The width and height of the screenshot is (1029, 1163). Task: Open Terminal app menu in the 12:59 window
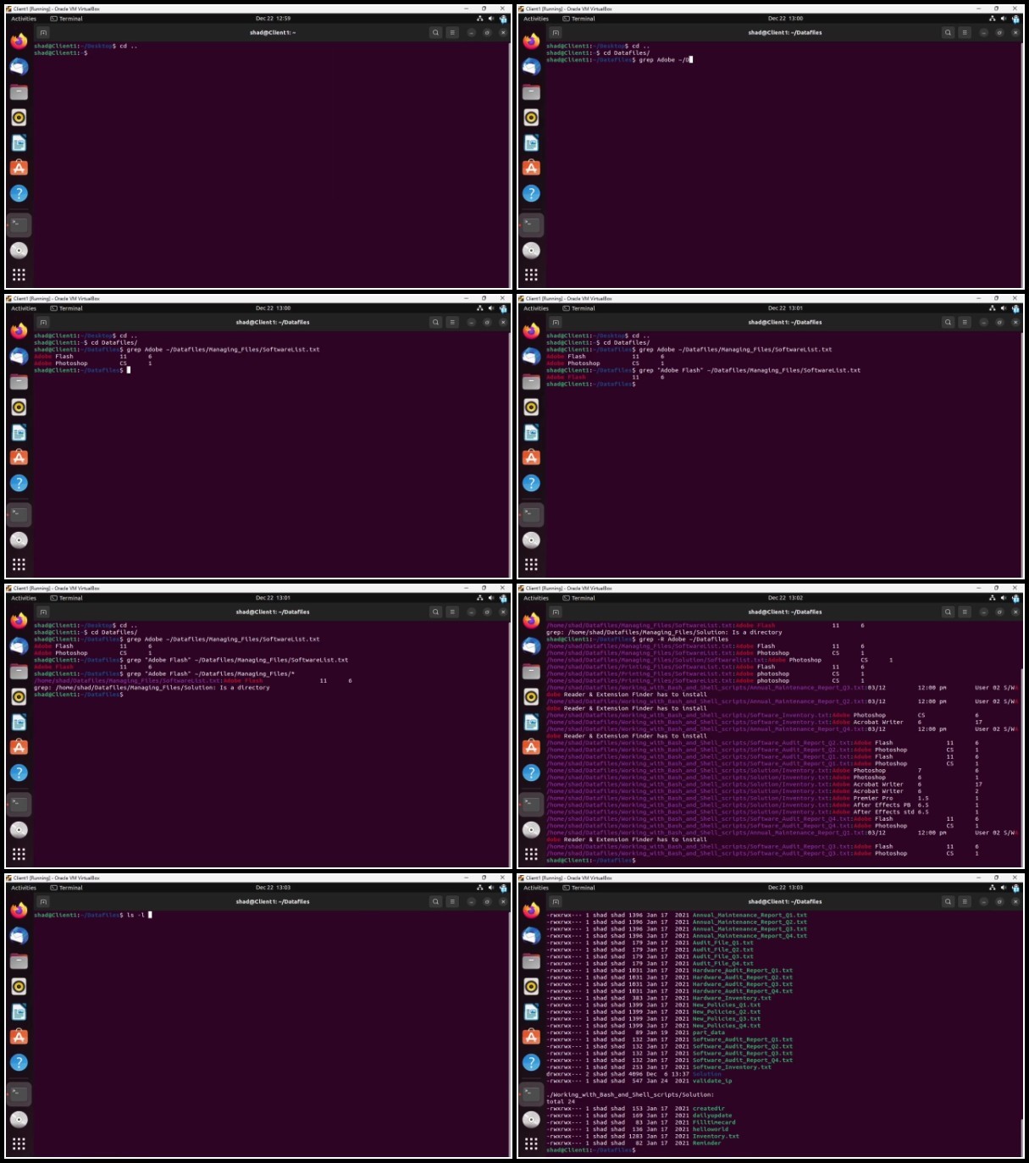point(67,19)
